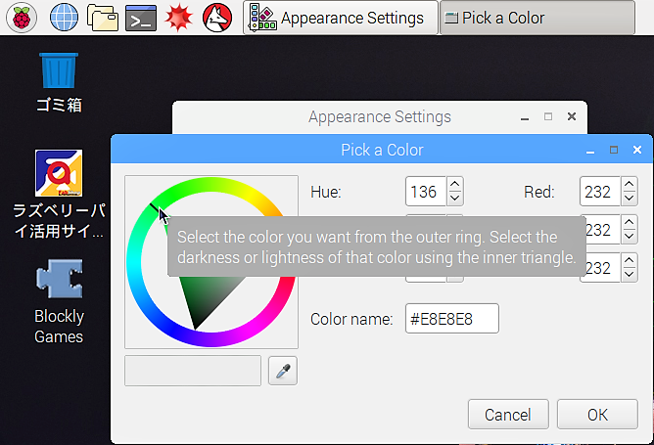Launch the terminal from the taskbar

[x=141, y=19]
